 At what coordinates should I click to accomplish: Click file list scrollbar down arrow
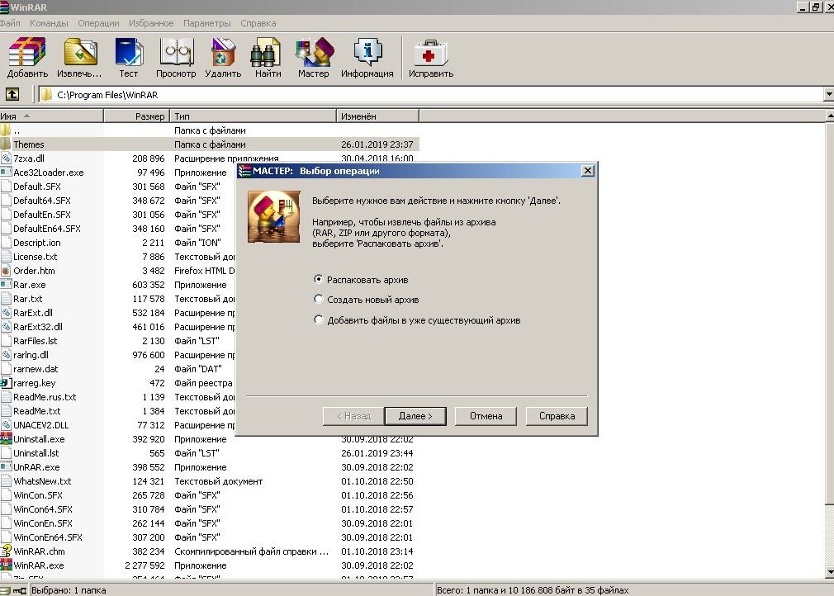click(829, 572)
